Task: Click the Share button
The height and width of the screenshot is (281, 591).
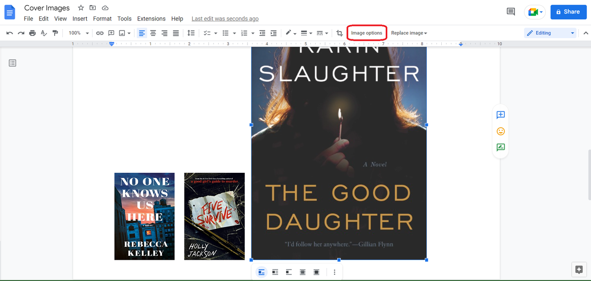Action: (x=569, y=12)
